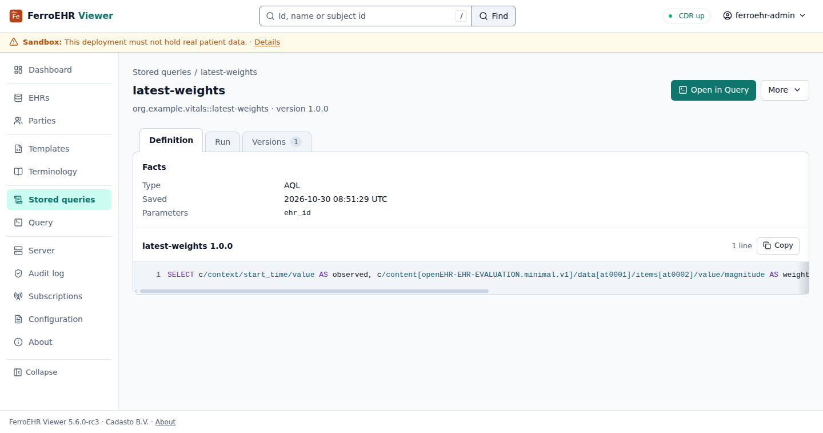This screenshot has height=433, width=823.
Task: Open the ferroehr-admin account dropdown
Action: (764, 16)
